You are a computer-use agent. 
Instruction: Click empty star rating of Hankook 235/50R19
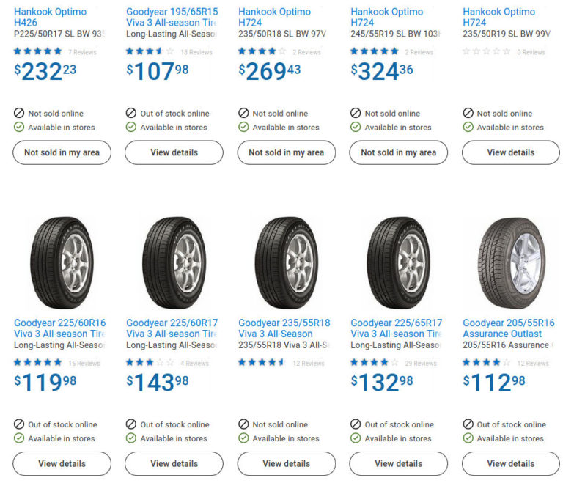[x=487, y=51]
